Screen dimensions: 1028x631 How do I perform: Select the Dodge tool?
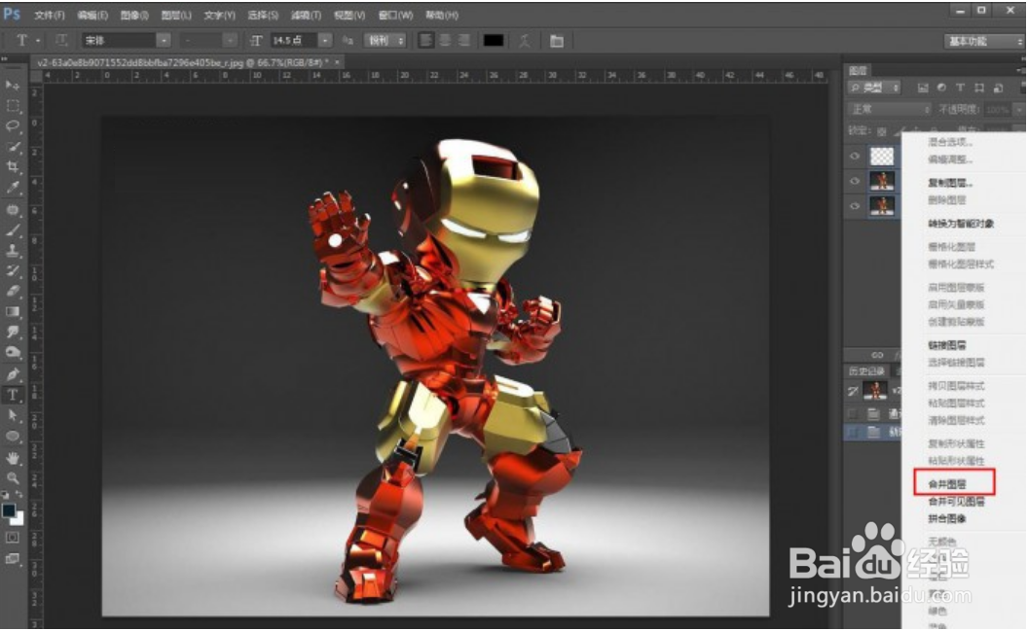click(13, 353)
